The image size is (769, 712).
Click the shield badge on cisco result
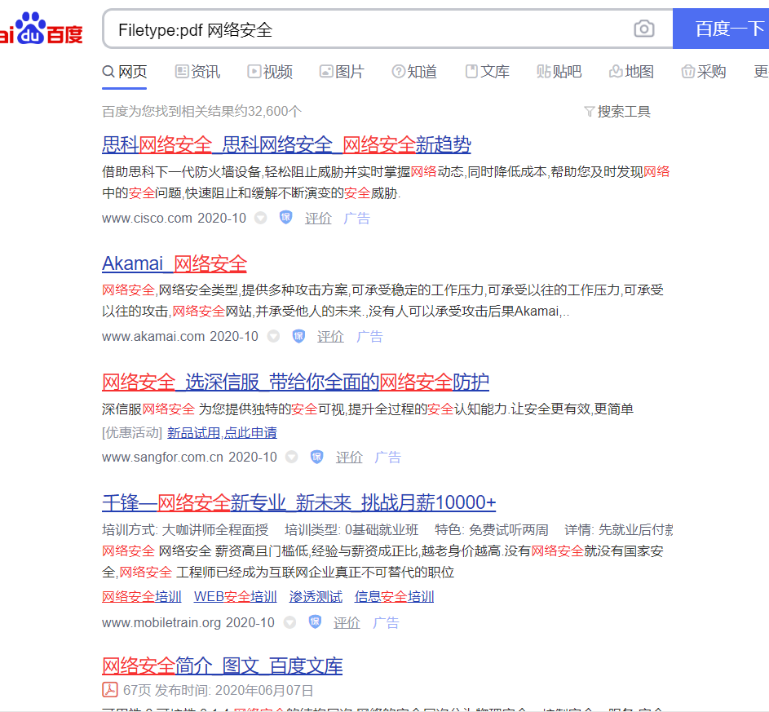(x=286, y=217)
